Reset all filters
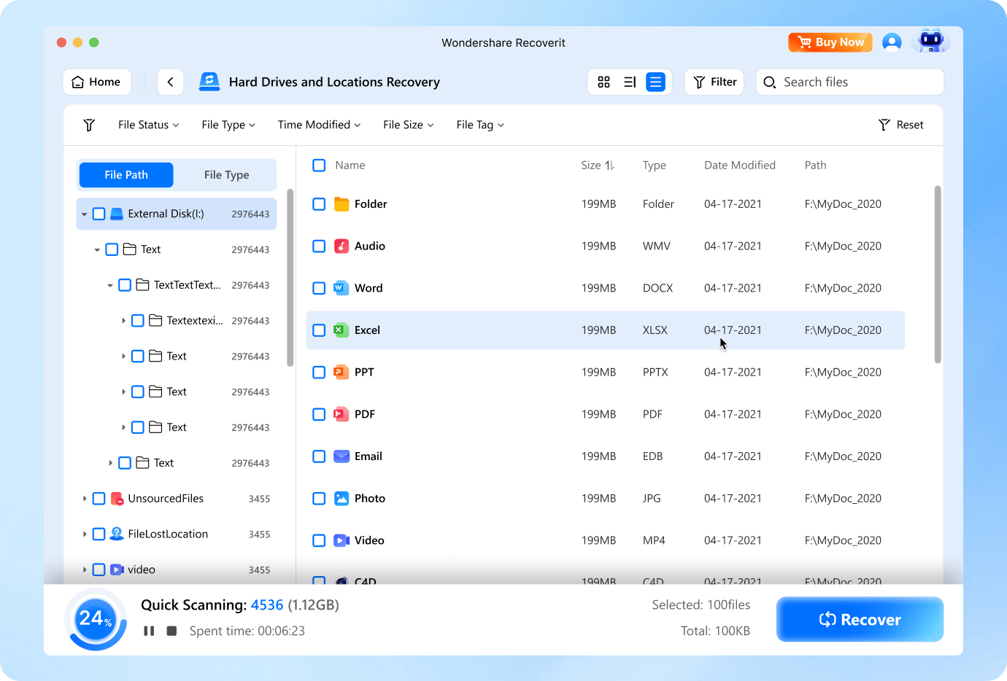The image size is (1007, 681). coord(901,125)
